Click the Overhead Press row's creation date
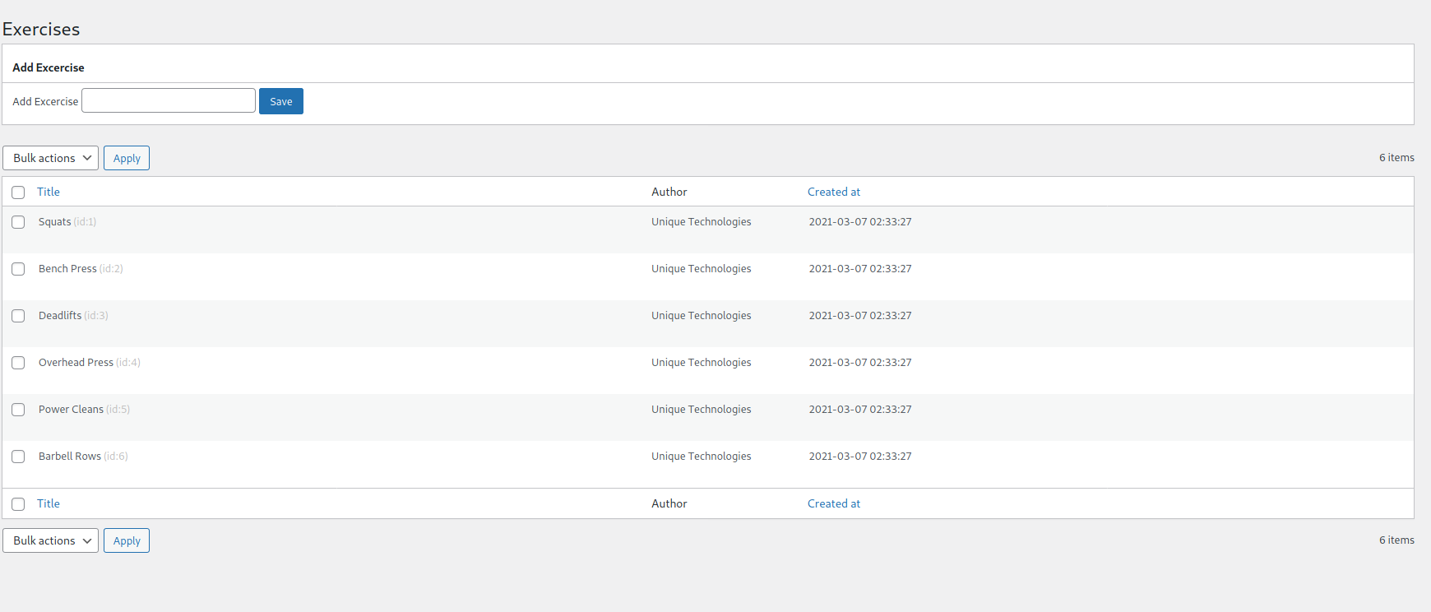 [x=860, y=363]
